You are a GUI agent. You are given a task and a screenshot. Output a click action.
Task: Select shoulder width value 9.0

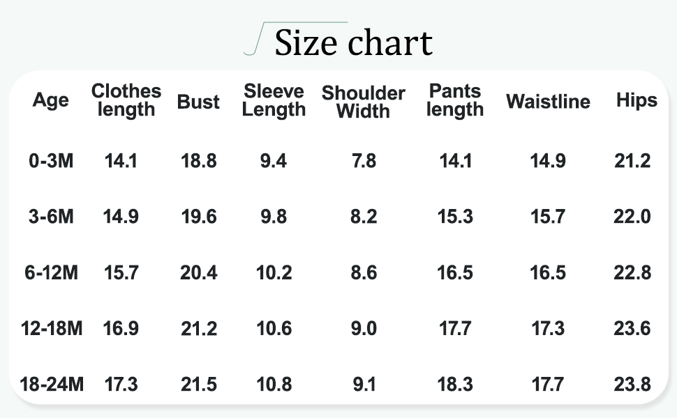(363, 328)
